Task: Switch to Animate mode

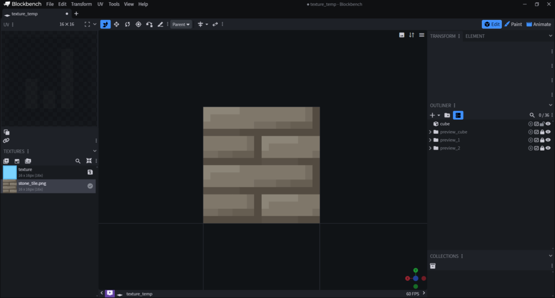Action: pyautogui.click(x=538, y=24)
